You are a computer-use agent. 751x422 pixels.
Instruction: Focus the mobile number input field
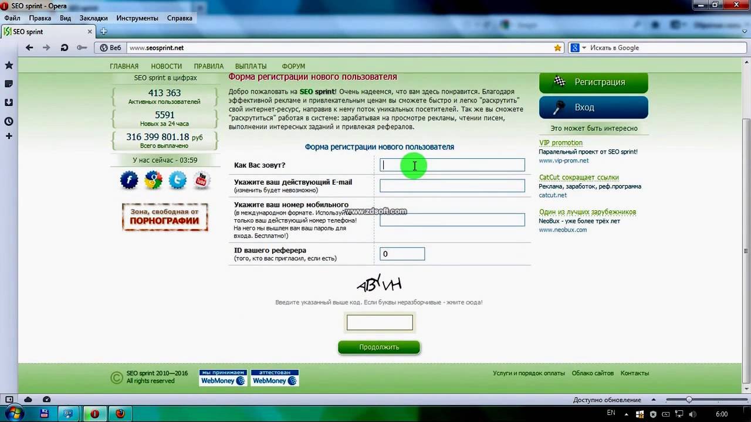point(452,220)
